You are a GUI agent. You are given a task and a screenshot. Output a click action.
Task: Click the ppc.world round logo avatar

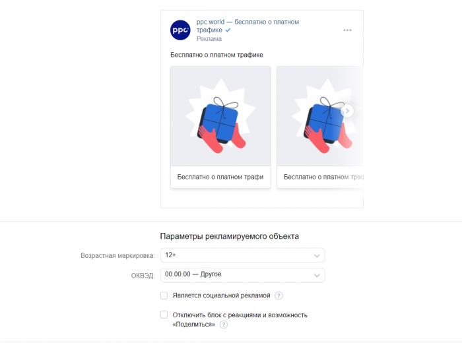tap(180, 30)
